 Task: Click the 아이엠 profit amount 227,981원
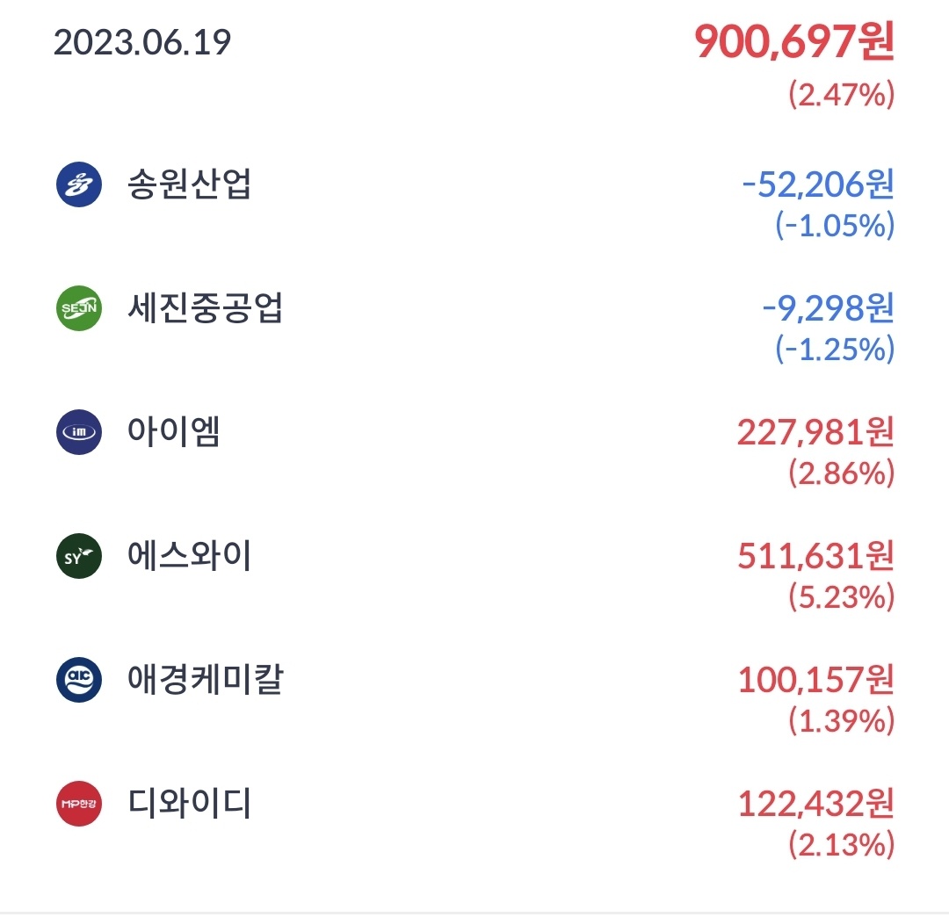[815, 432]
